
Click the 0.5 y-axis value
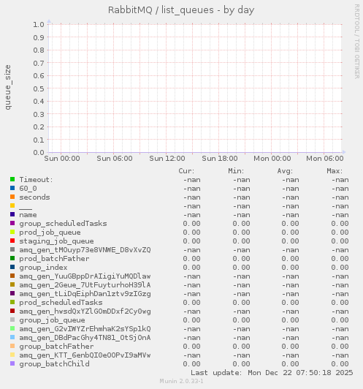click(39, 88)
